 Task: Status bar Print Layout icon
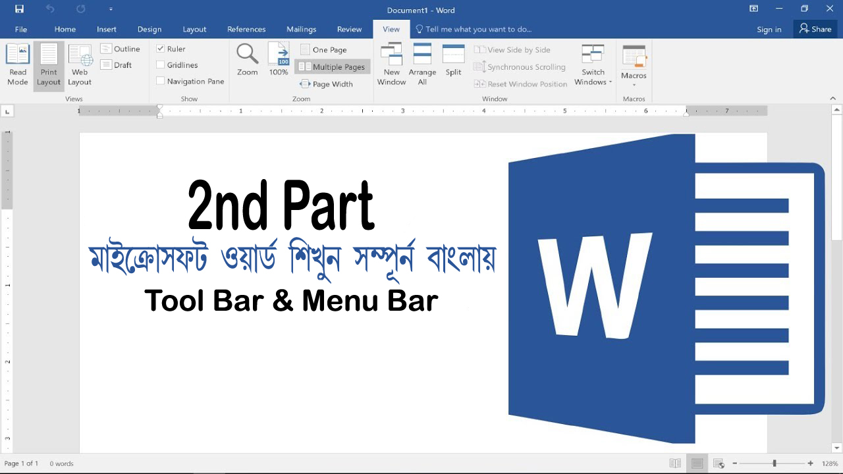(x=697, y=463)
